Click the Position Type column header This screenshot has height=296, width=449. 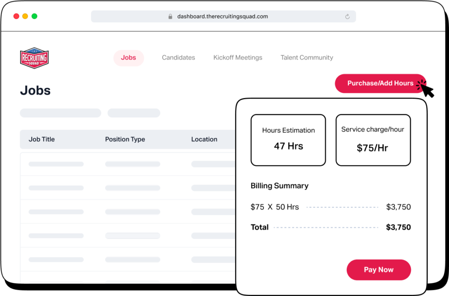[x=125, y=139]
